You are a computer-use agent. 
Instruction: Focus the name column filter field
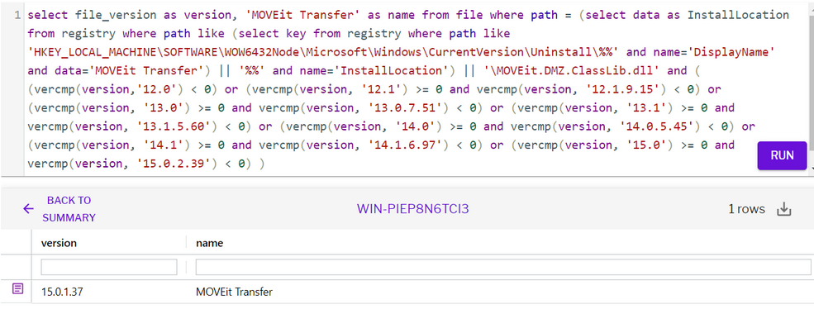(x=503, y=267)
